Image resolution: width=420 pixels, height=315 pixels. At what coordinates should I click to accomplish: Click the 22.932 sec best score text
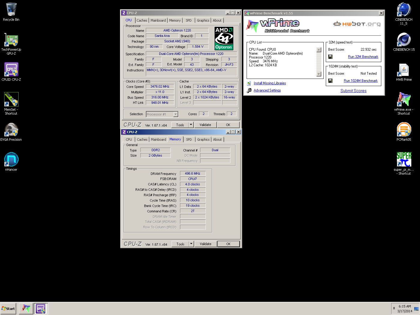pos(368,49)
